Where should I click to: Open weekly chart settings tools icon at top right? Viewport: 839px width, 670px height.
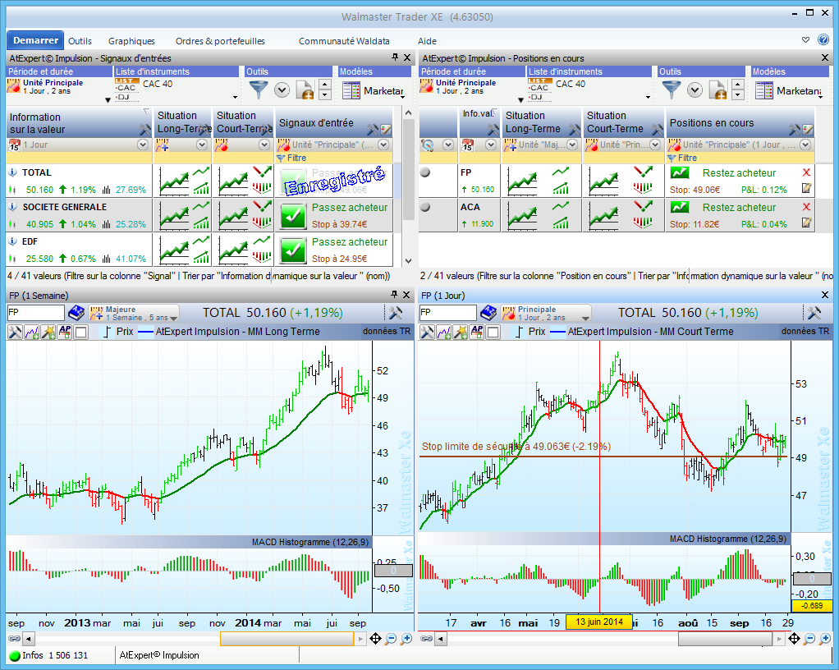point(396,313)
